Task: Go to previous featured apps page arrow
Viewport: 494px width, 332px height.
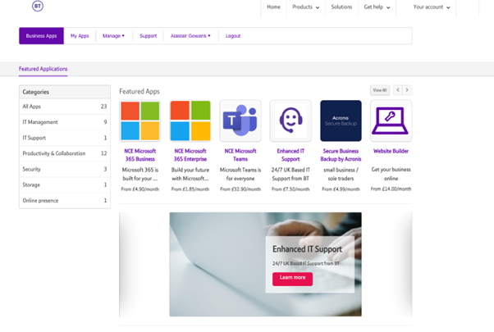Action: pos(398,90)
